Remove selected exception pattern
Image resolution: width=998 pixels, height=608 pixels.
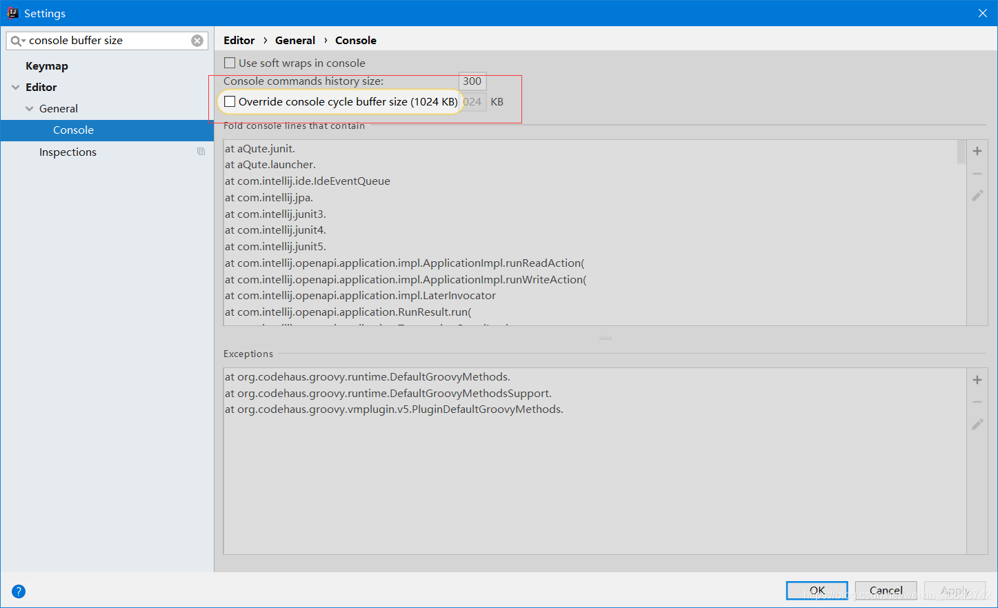(977, 402)
